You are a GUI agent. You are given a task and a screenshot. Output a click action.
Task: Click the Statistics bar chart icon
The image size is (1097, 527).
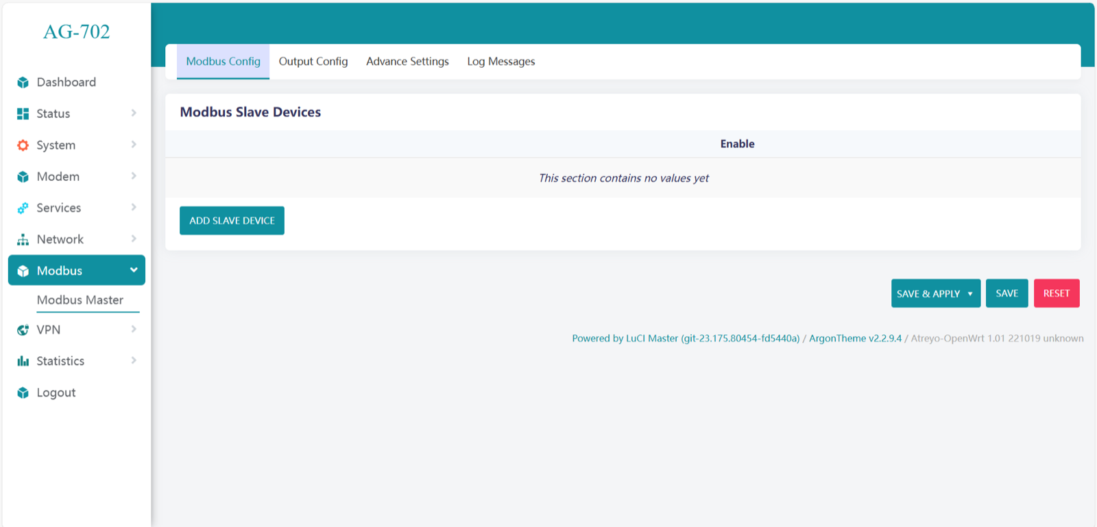tap(23, 361)
